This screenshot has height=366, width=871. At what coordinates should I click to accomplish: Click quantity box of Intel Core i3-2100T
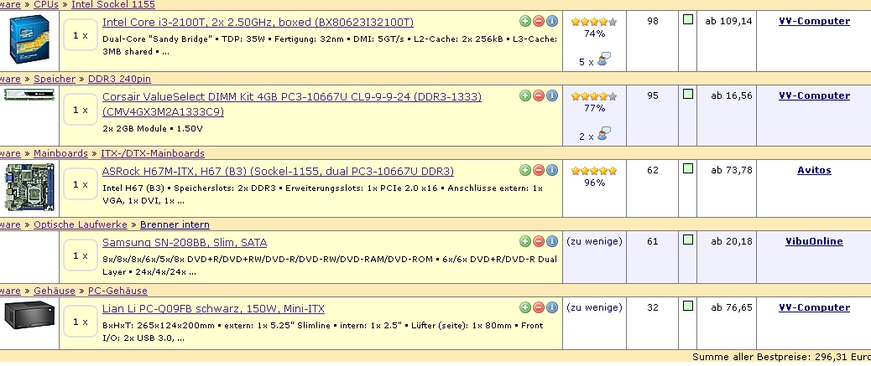(x=81, y=35)
